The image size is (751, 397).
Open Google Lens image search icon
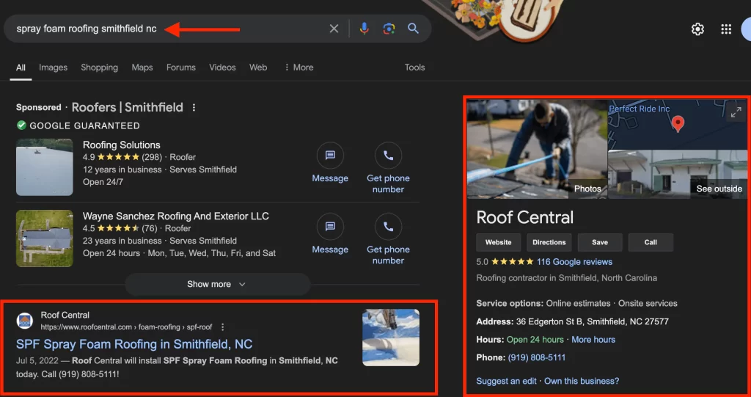(389, 29)
